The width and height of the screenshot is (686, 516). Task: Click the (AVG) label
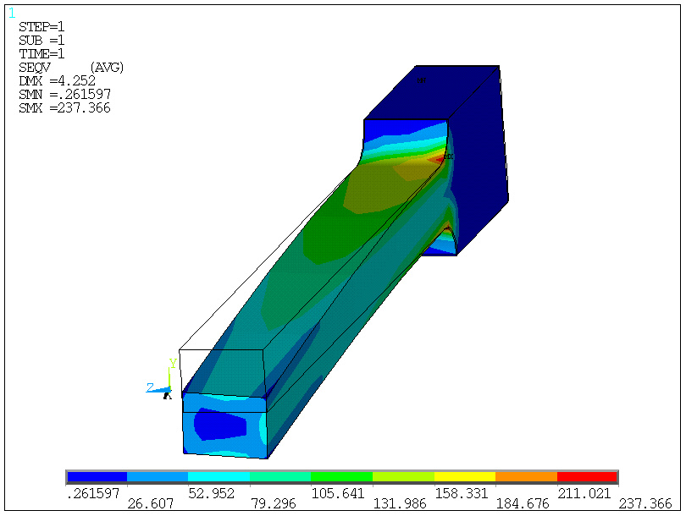coord(107,68)
